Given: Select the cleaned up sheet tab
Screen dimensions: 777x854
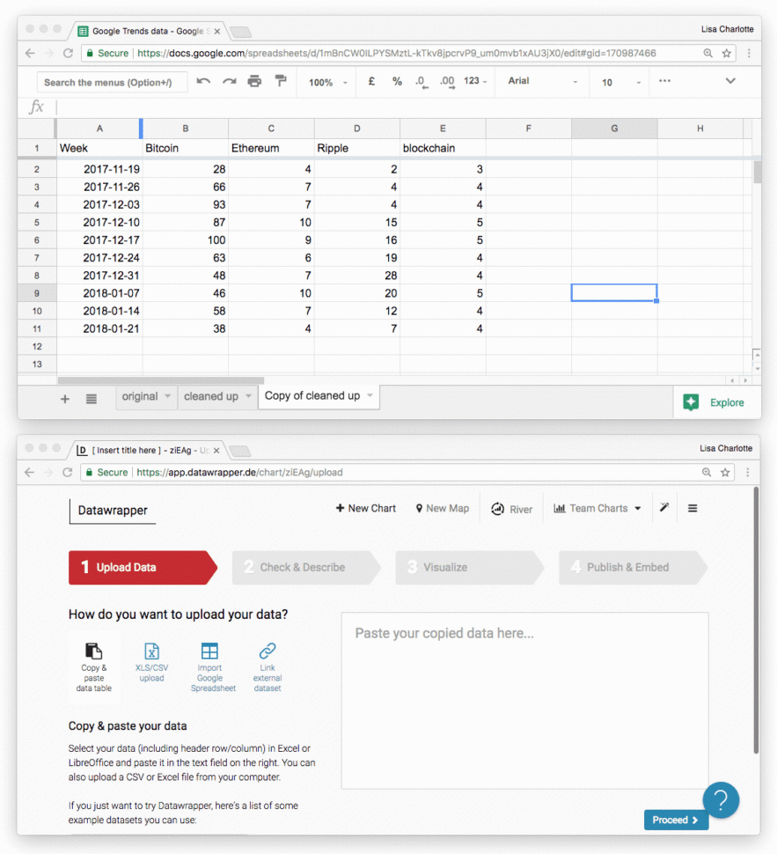Looking at the screenshot, I should [x=210, y=397].
